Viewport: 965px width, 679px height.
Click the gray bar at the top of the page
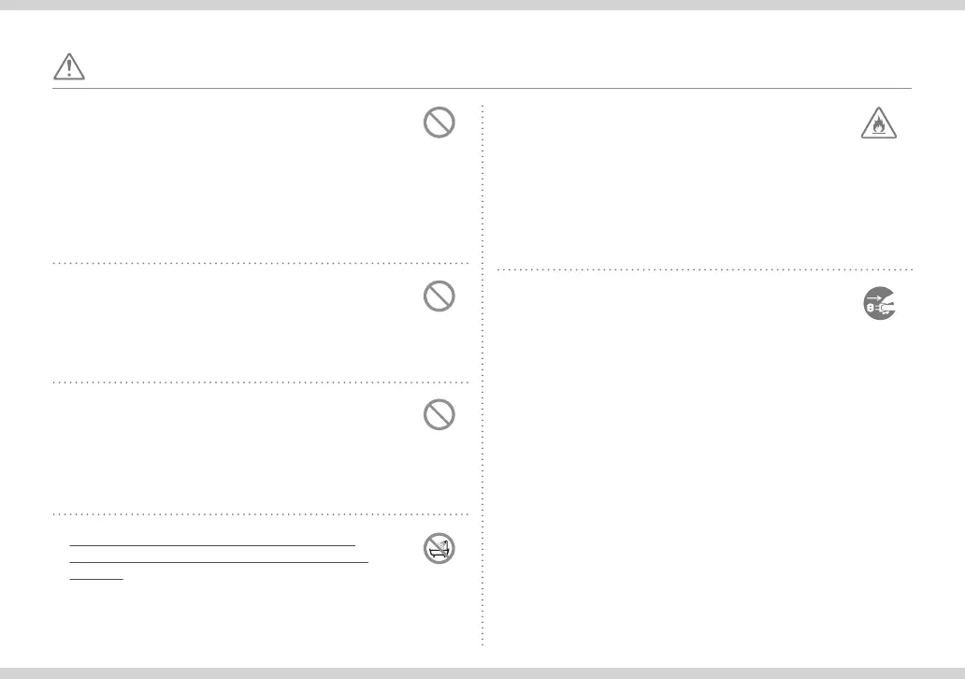[x=482, y=5]
